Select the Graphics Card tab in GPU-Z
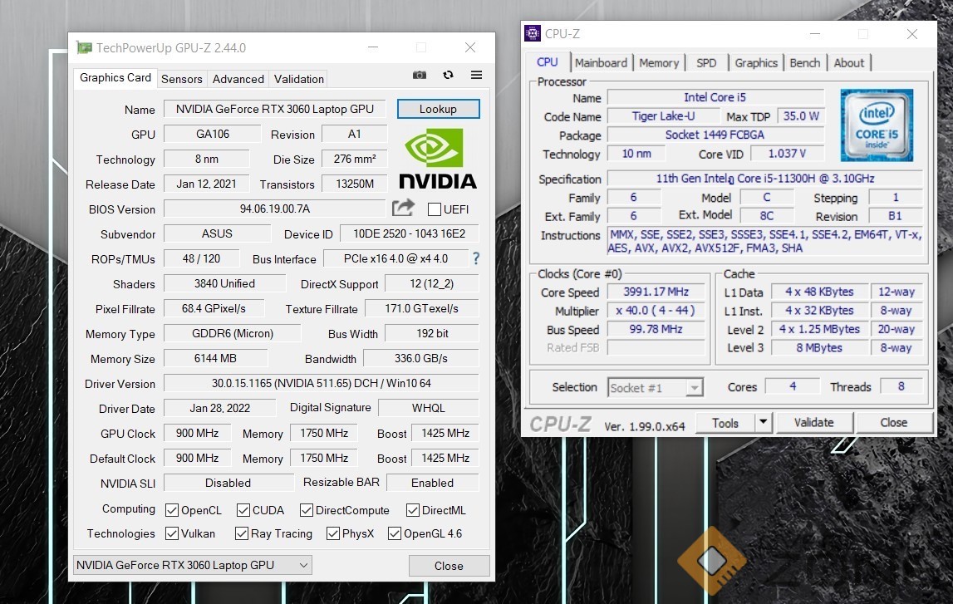Image resolution: width=953 pixels, height=604 pixels. [115, 78]
